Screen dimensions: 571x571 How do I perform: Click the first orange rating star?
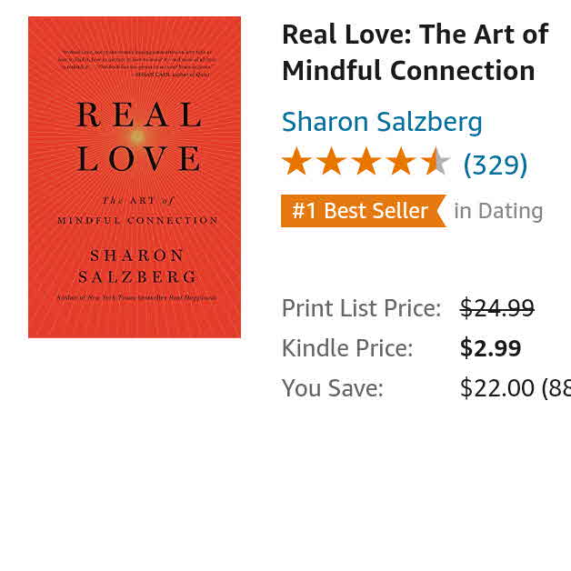pyautogui.click(x=296, y=163)
